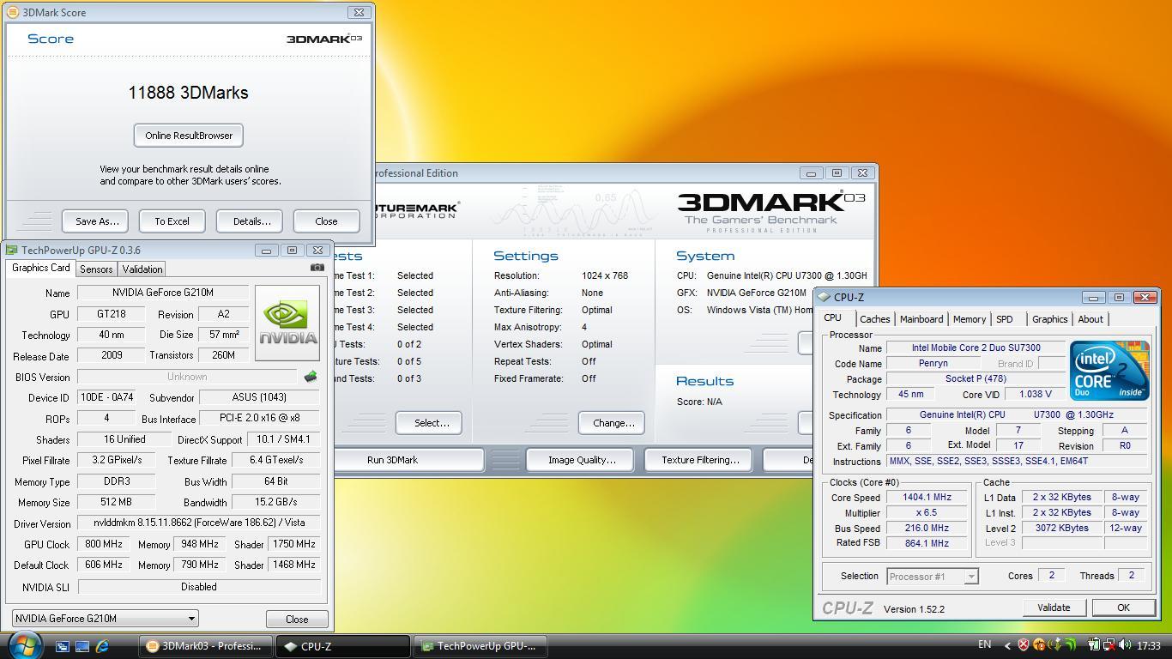Click the Run 3DMark button
Screen dimensions: 1172x659
408,460
